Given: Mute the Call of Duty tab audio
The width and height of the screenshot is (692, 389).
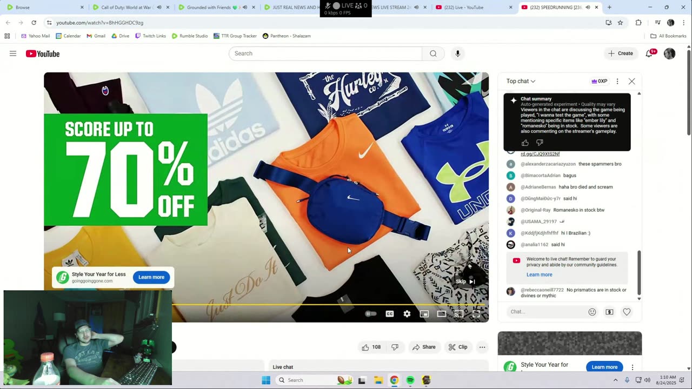Looking at the screenshot, I should pyautogui.click(x=159, y=8).
